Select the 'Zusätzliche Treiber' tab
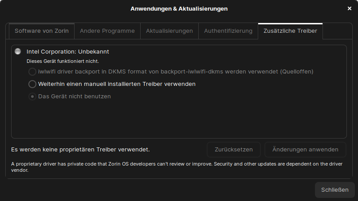This screenshot has height=201, width=358. 290,31
